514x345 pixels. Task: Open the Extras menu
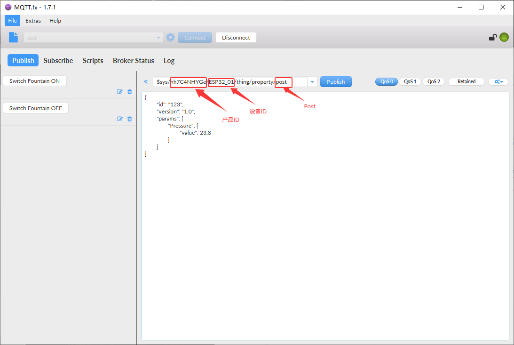tap(33, 20)
